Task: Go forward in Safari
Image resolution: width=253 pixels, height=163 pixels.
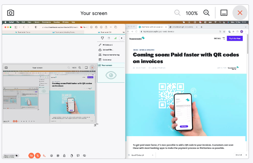Action: [x=28, y=27]
